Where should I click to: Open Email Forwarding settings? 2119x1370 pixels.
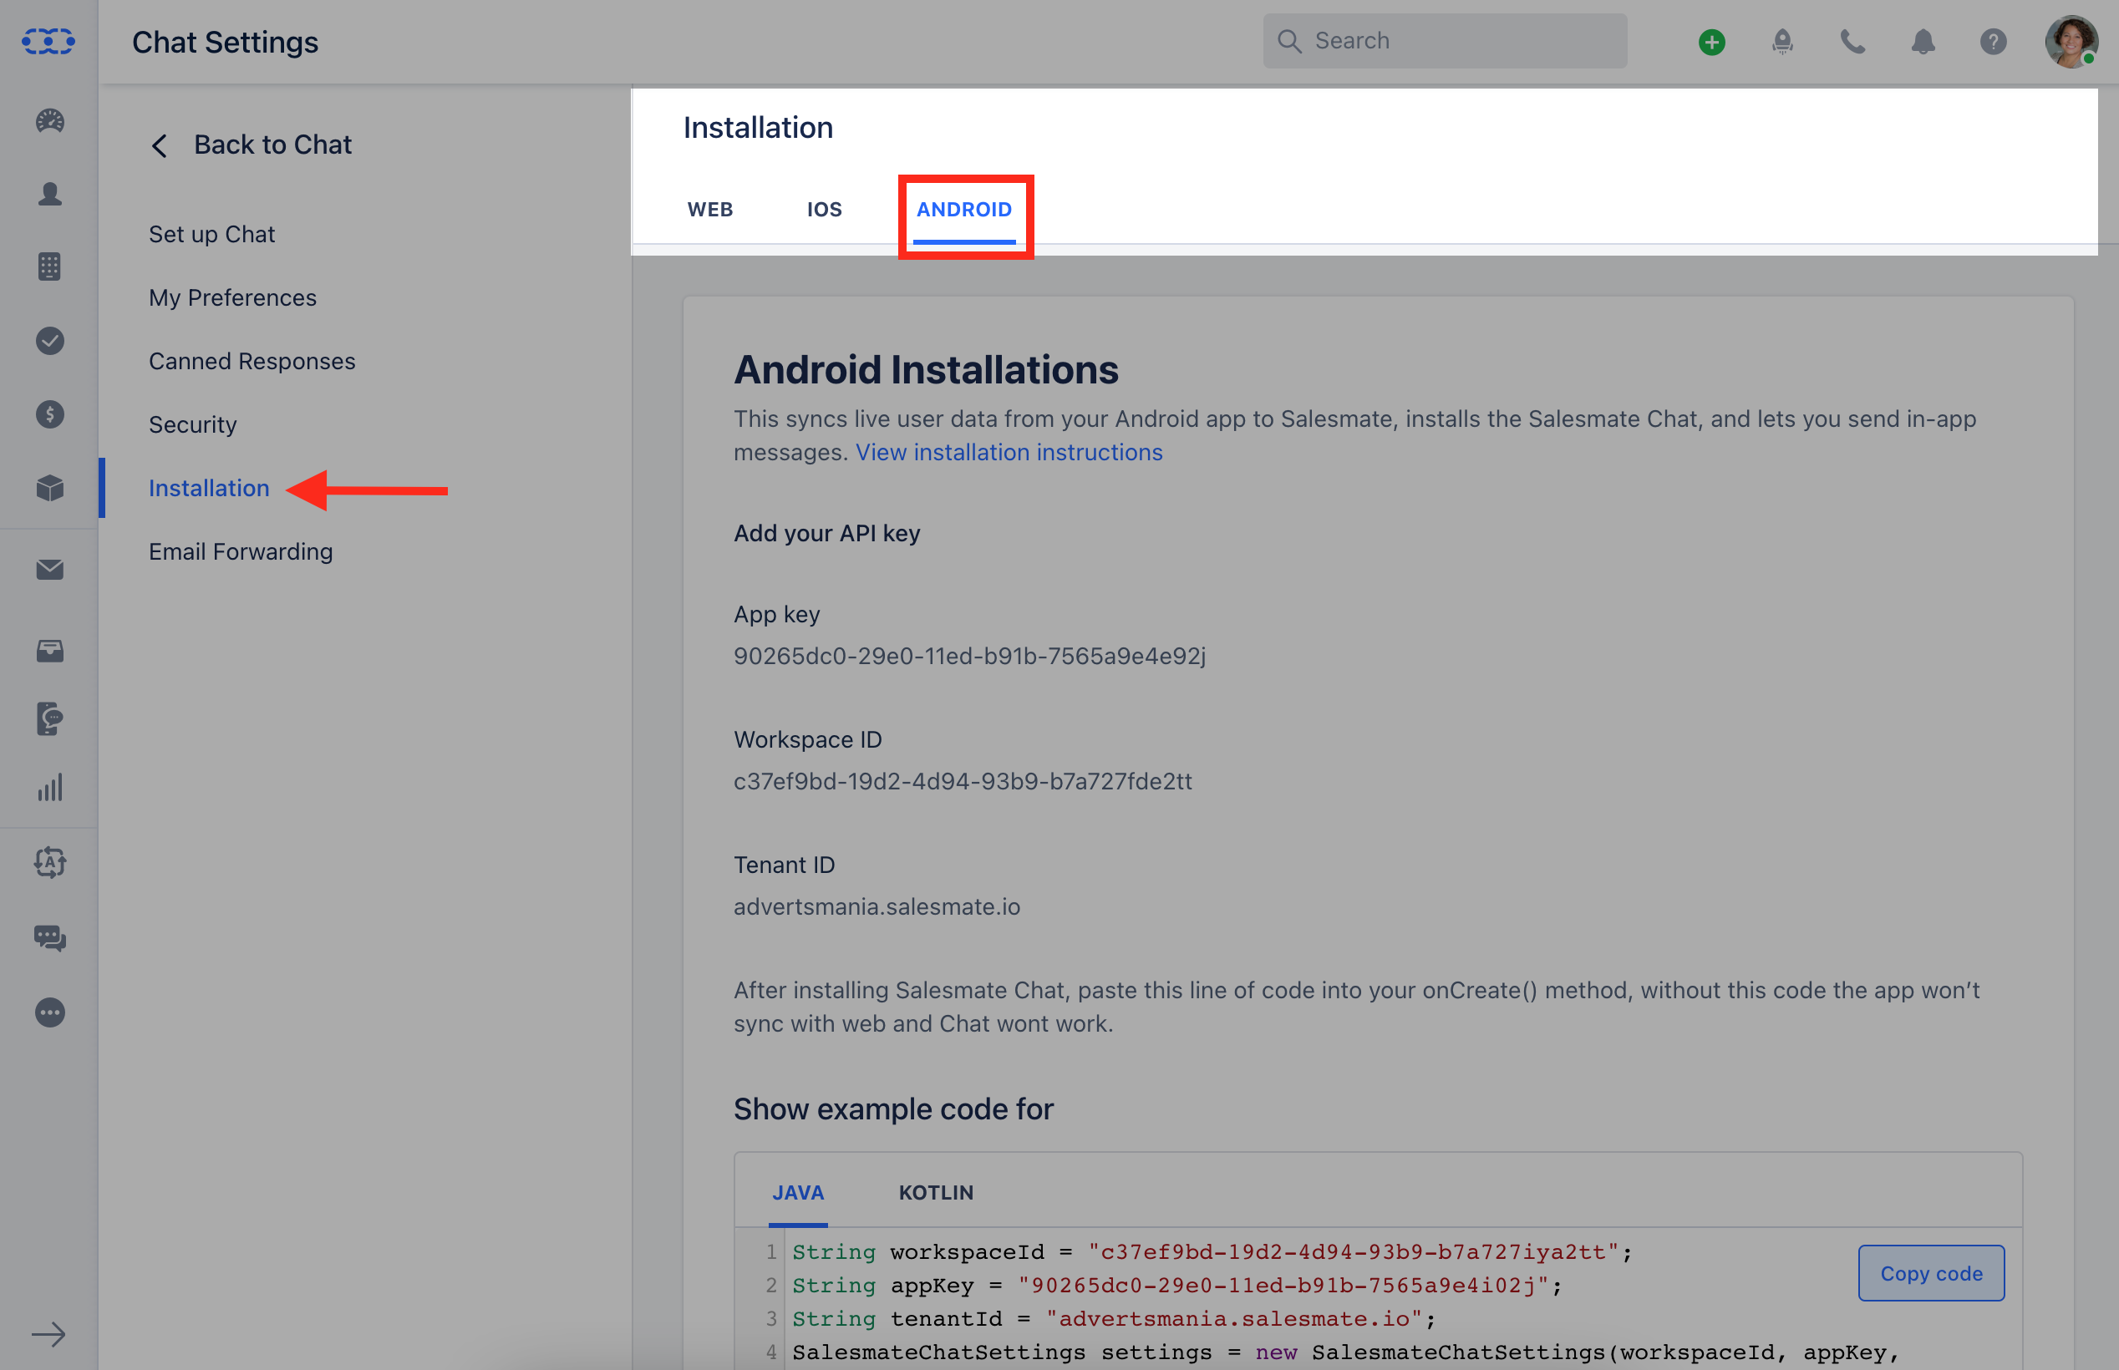pyautogui.click(x=240, y=551)
